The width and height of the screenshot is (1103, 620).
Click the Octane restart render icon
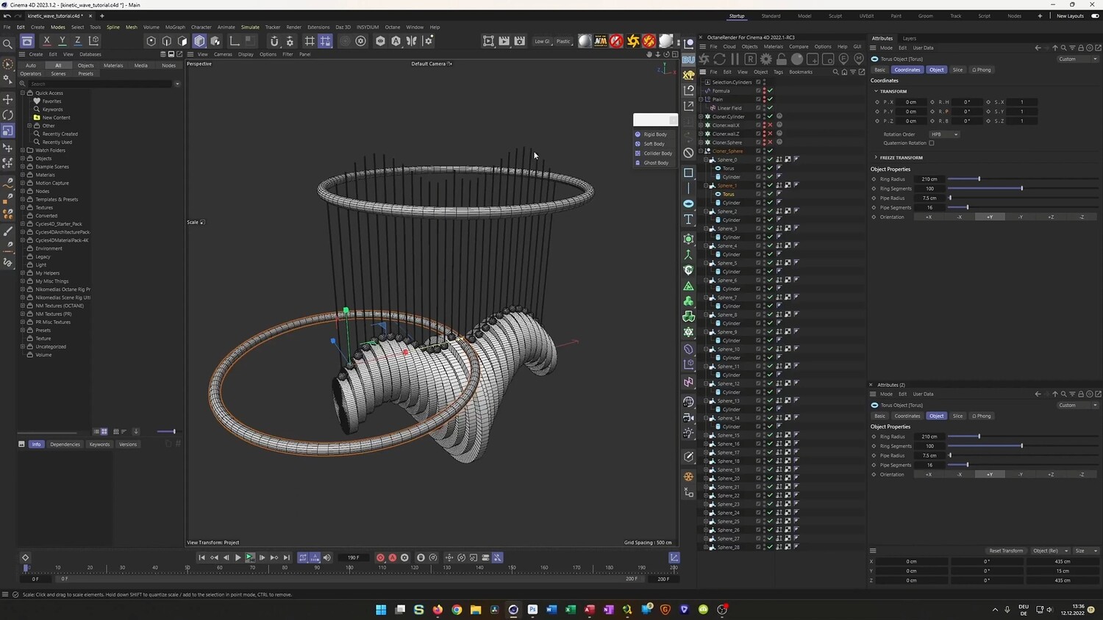pos(719,59)
